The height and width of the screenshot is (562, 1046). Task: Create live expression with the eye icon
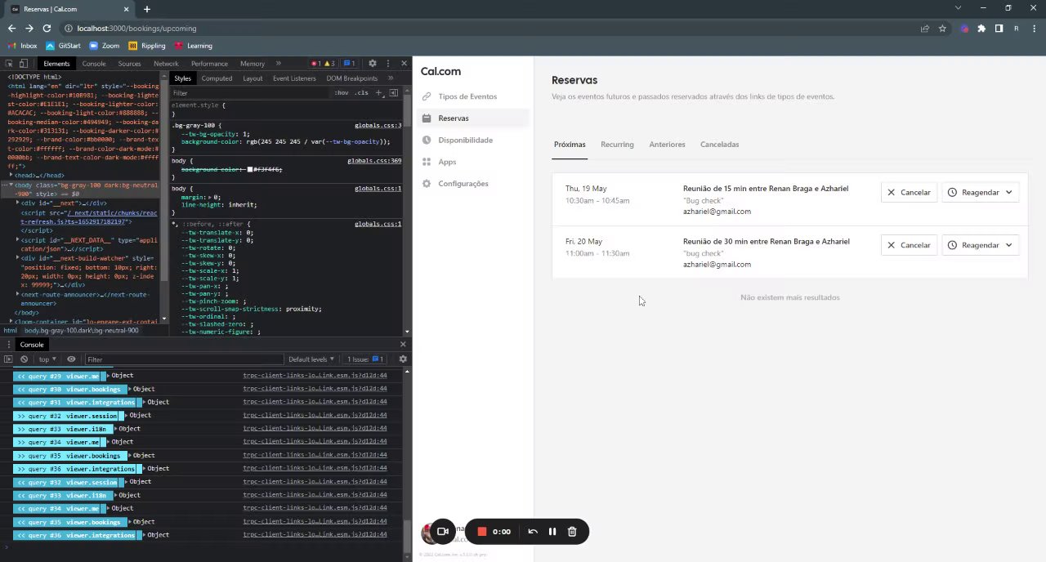71,359
